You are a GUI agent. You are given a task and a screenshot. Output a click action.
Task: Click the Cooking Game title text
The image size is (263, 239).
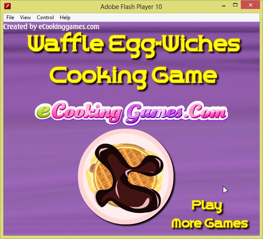coord(134,77)
